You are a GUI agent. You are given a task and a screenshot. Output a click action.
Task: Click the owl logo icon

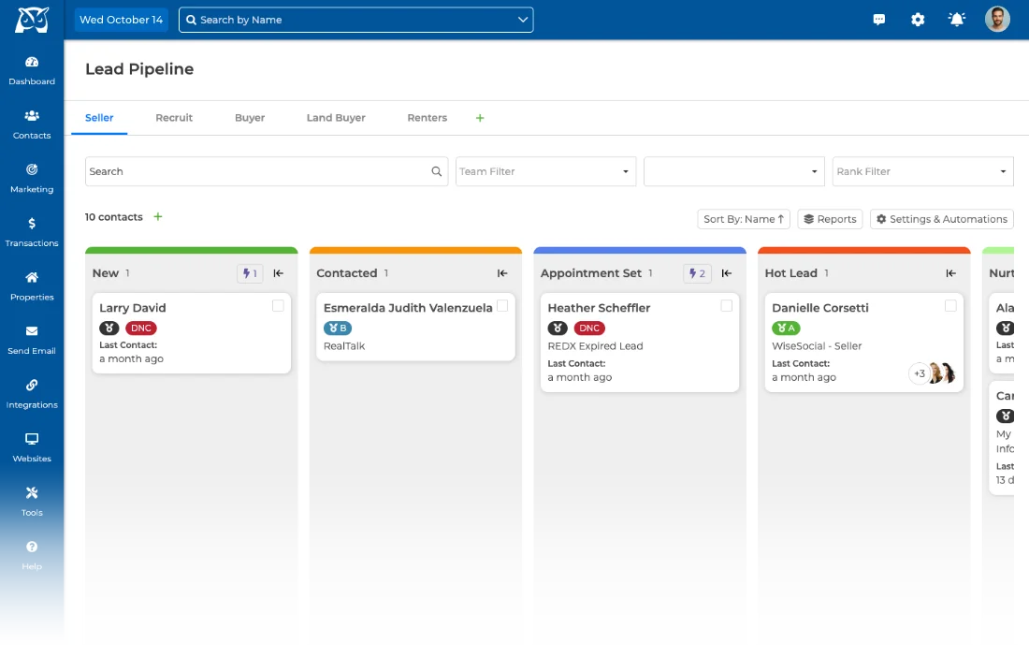click(x=32, y=20)
